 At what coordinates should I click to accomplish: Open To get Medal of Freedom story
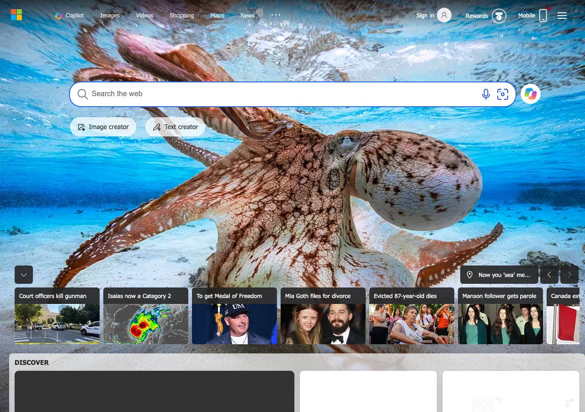pos(234,316)
